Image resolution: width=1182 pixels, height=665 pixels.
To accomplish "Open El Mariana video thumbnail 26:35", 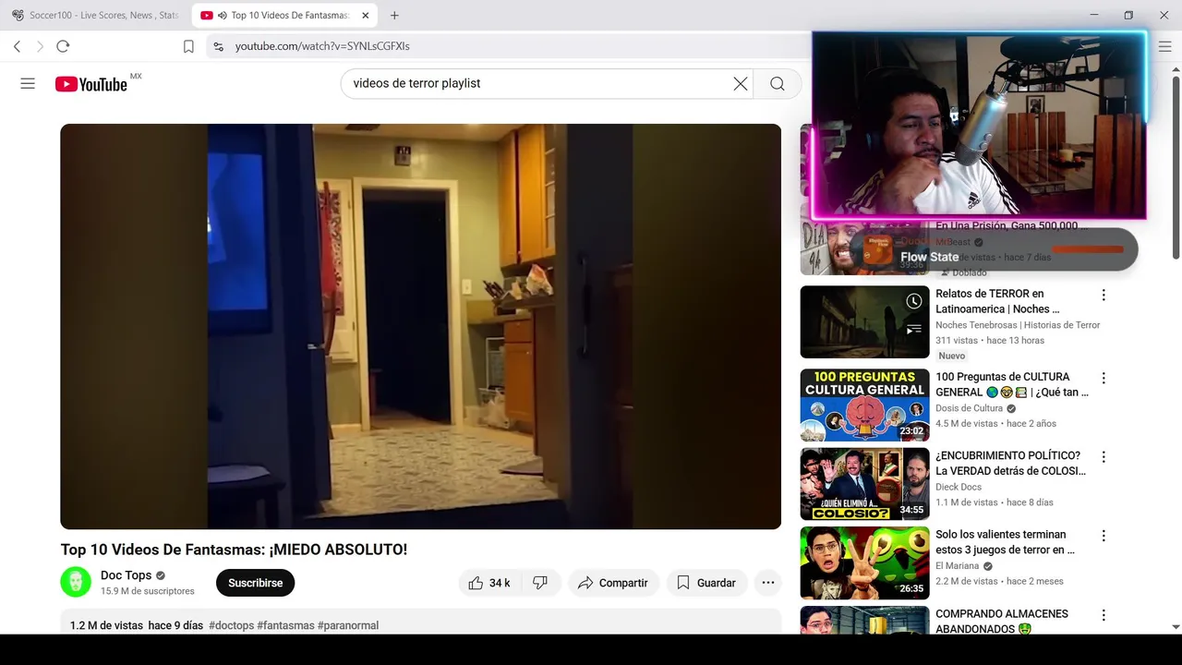I will pos(864,563).
